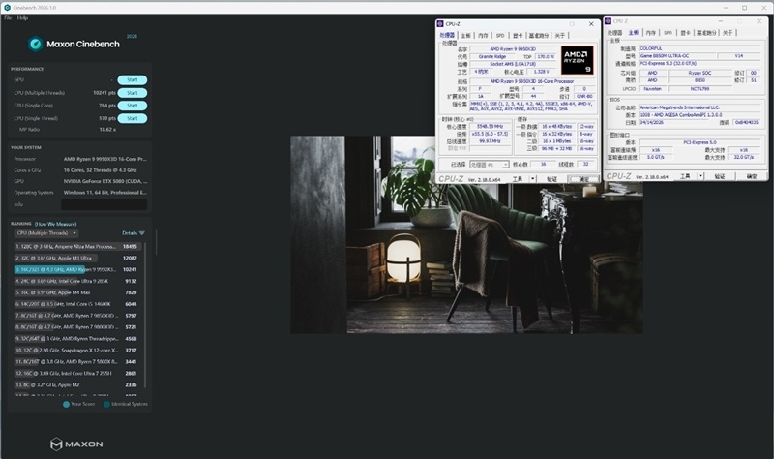This screenshot has width=774, height=459.
Task: Start the CPU (Single Thread) benchmark
Action: [x=133, y=118]
